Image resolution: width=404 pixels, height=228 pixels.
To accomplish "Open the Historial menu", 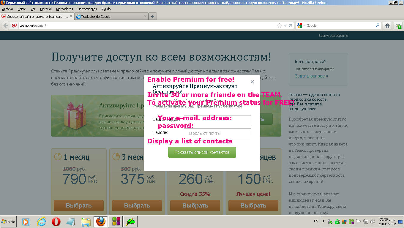I will tap(46, 9).
